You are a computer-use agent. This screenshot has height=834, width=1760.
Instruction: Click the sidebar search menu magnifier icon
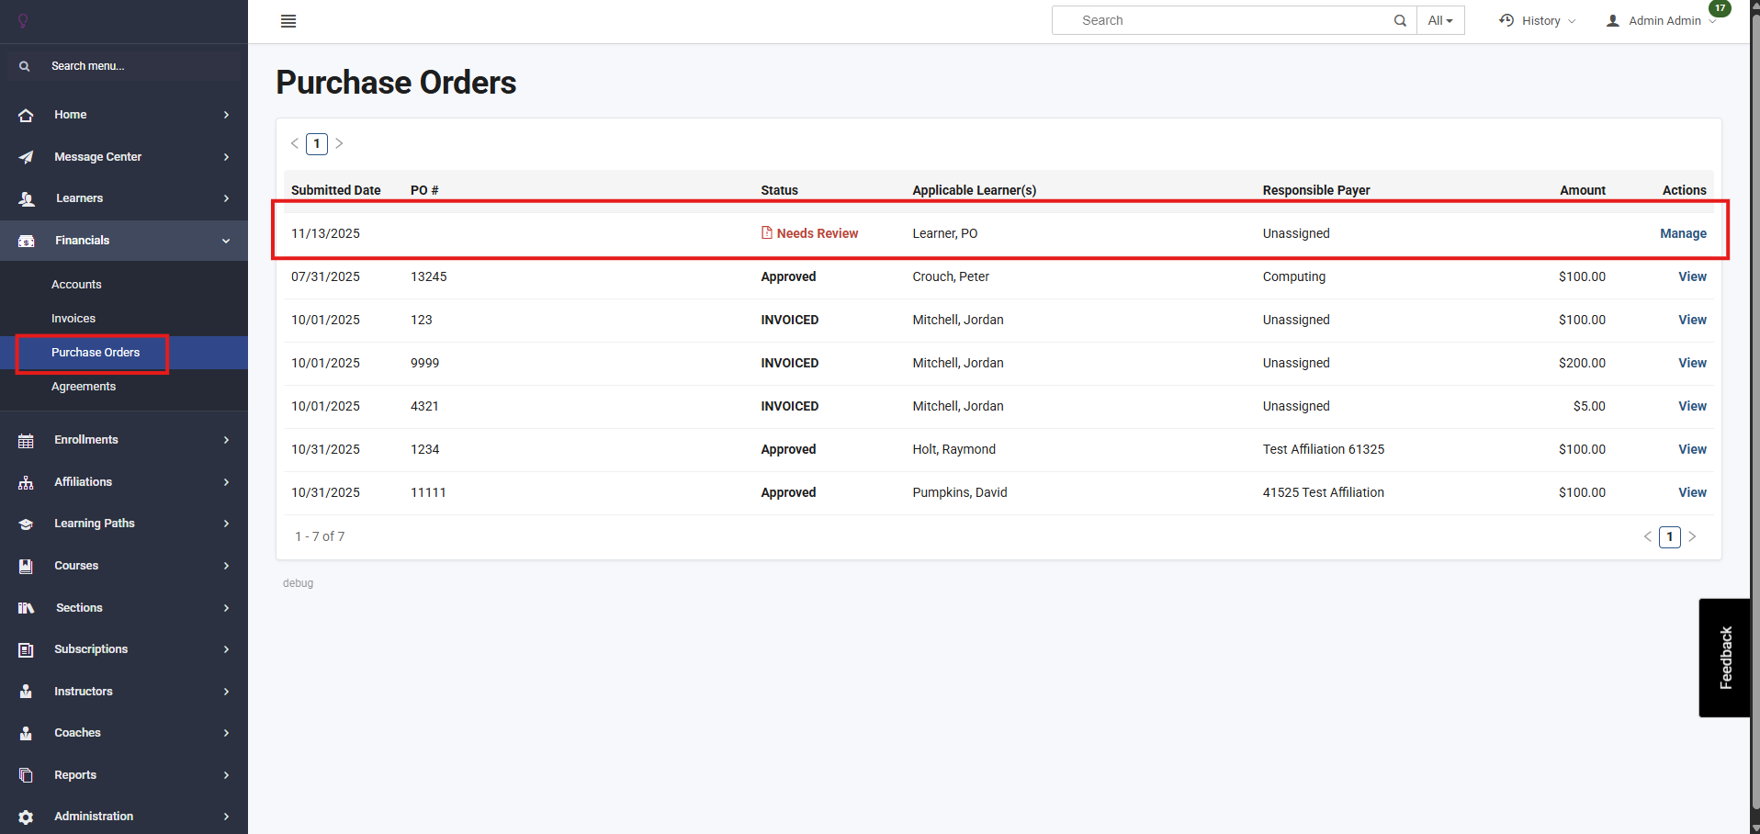25,66
